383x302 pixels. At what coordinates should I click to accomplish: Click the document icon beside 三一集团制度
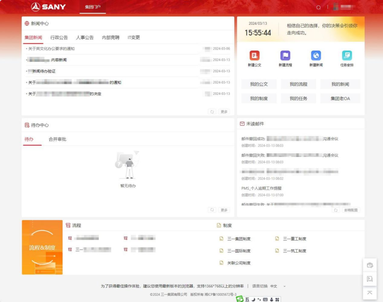[x=221, y=239]
